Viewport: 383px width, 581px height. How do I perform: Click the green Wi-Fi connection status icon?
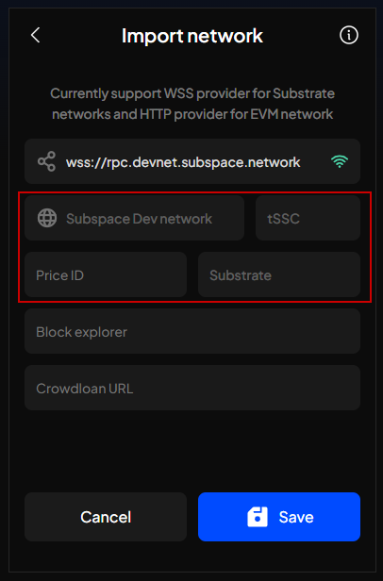[340, 161]
